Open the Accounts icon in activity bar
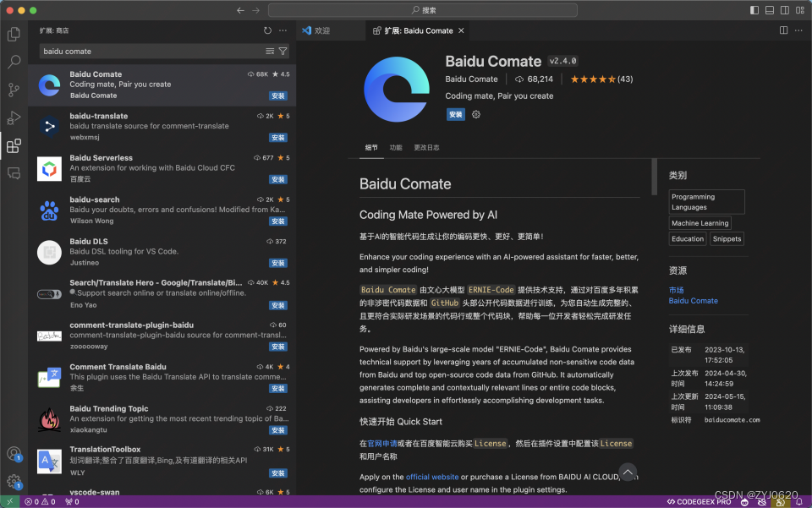Image resolution: width=812 pixels, height=508 pixels. point(14,454)
